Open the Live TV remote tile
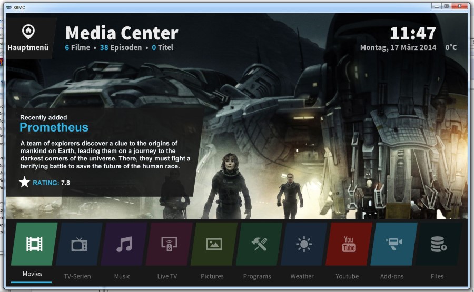Screen dimensions: 474x292 [x=169, y=244]
